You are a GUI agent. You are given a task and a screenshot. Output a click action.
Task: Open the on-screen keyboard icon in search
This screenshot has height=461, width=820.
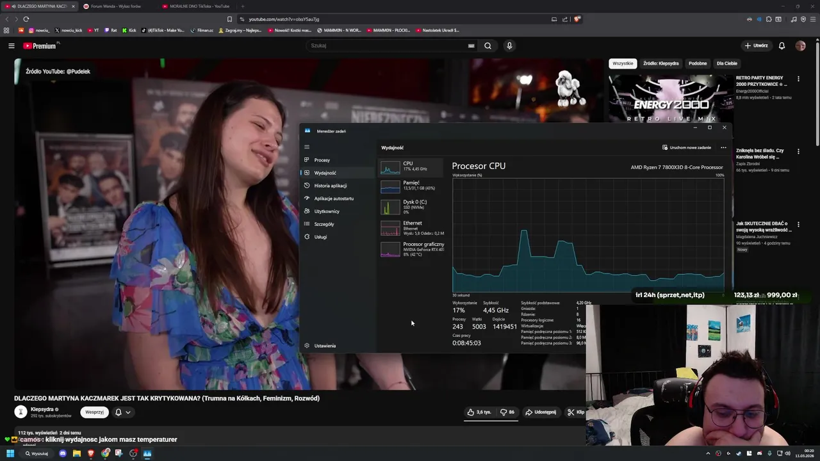pos(471,45)
